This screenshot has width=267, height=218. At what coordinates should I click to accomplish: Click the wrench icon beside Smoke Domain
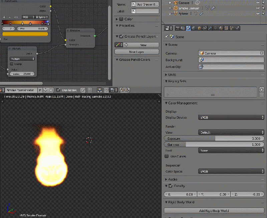[213, 8]
